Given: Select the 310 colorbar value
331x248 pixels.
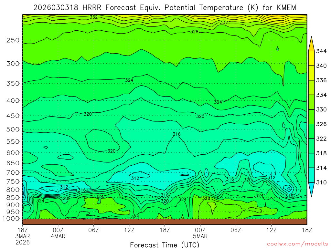Looking at the screenshot, I should coord(321,182).
